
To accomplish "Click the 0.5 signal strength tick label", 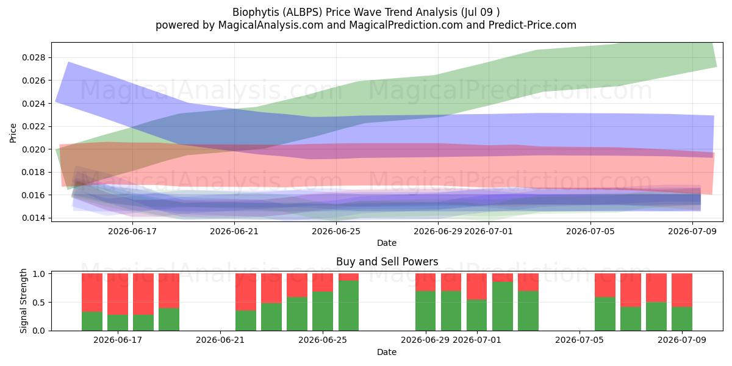I will 40,303.
